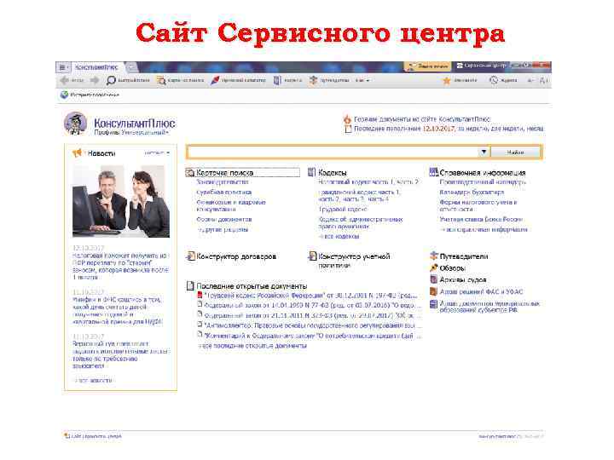Open Трудовой кодекс Российской Федерации recent document
Screen dimensions: 614x460
coord(310,296)
